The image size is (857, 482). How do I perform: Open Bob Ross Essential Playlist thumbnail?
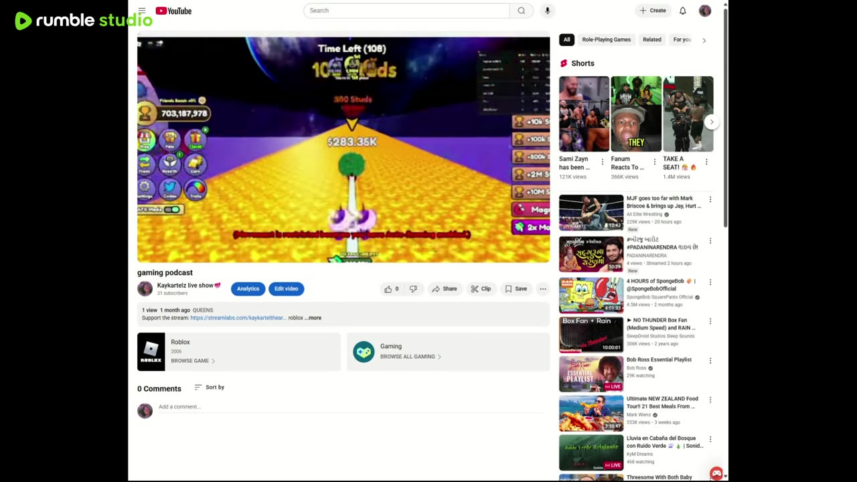[x=591, y=374]
